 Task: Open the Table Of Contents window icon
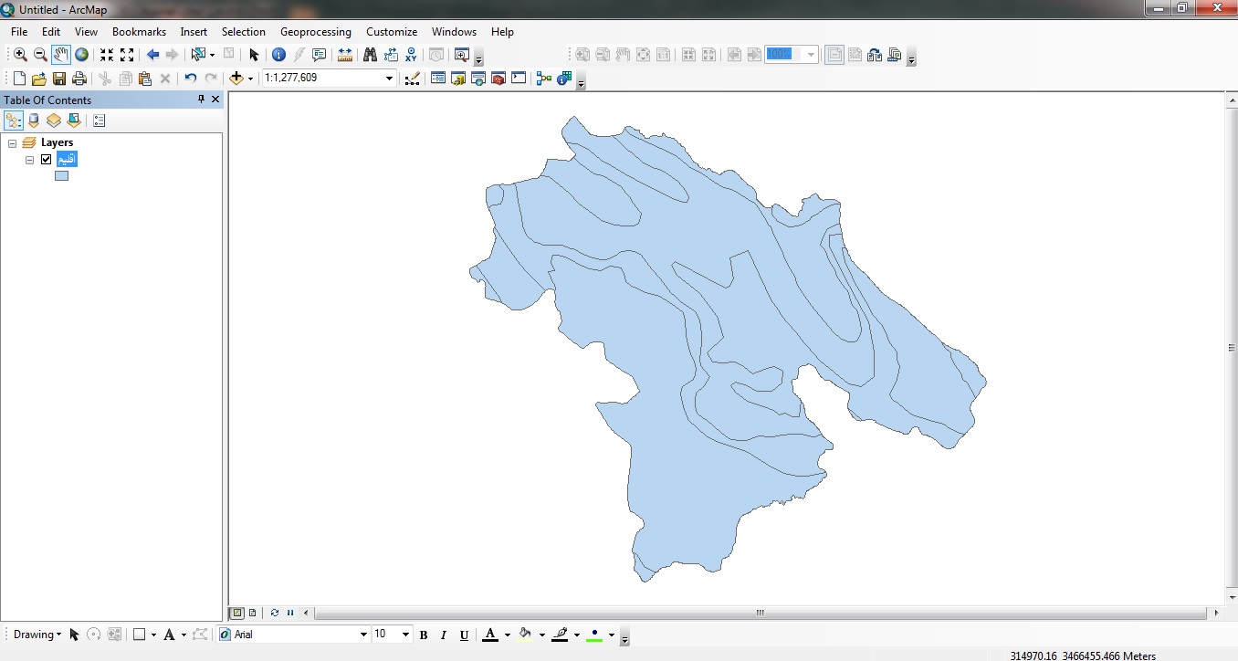pyautogui.click(x=438, y=79)
